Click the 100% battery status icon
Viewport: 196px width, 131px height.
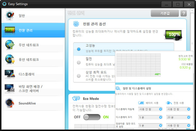pyautogui.click(x=173, y=34)
